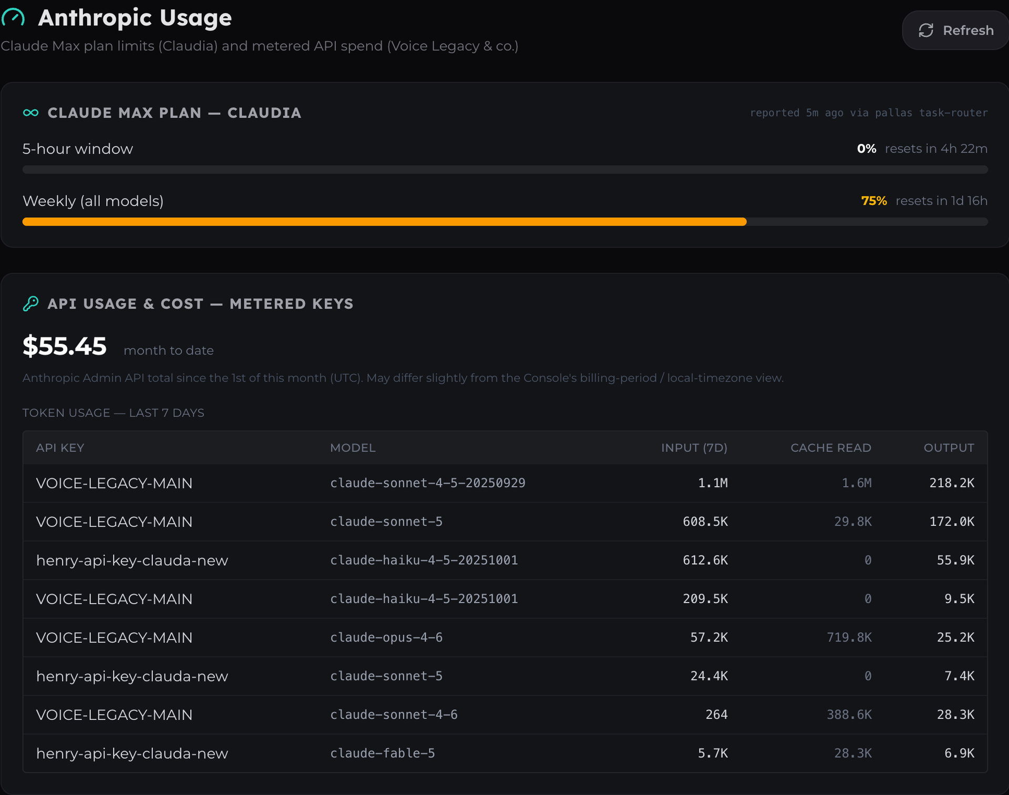Click the 7.4K output value

coord(959,676)
